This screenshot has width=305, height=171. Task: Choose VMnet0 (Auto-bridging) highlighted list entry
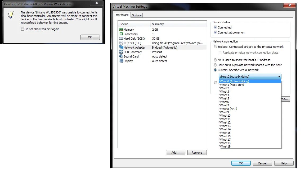[x=250, y=81]
